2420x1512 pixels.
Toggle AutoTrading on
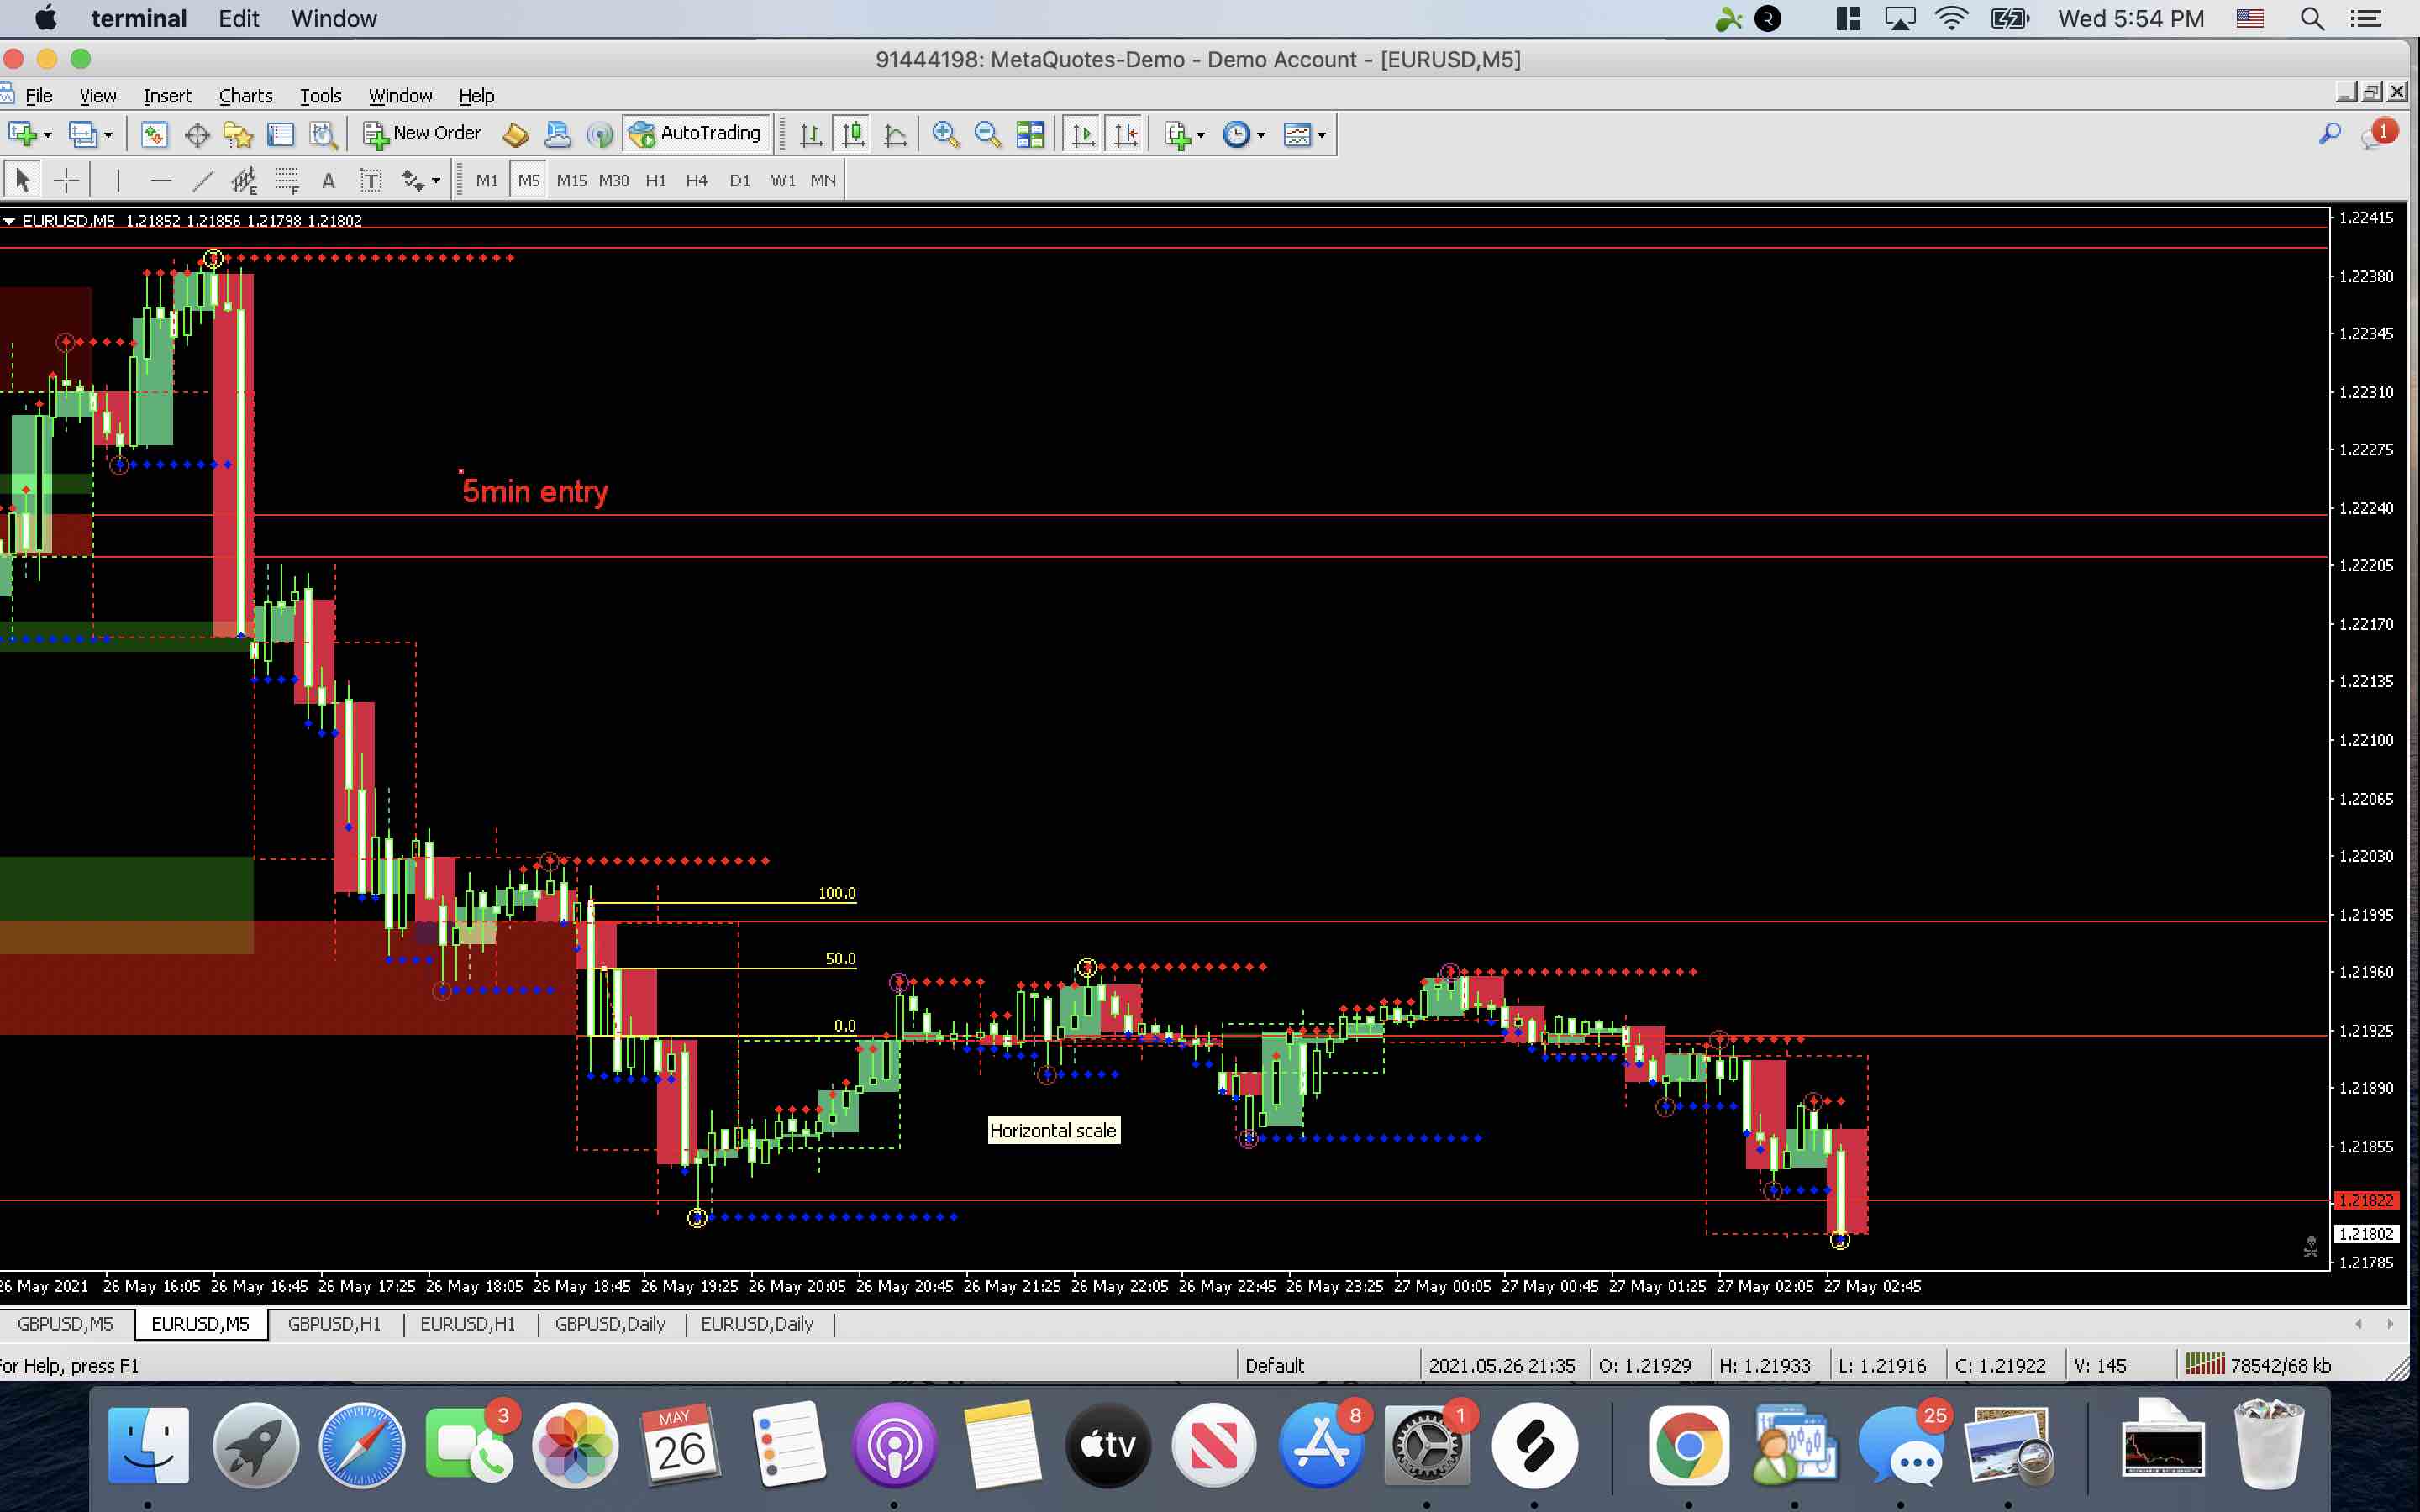click(695, 133)
